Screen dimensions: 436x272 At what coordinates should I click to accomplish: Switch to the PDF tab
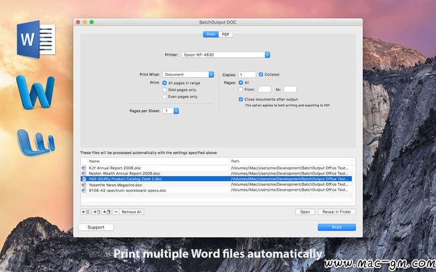click(226, 34)
